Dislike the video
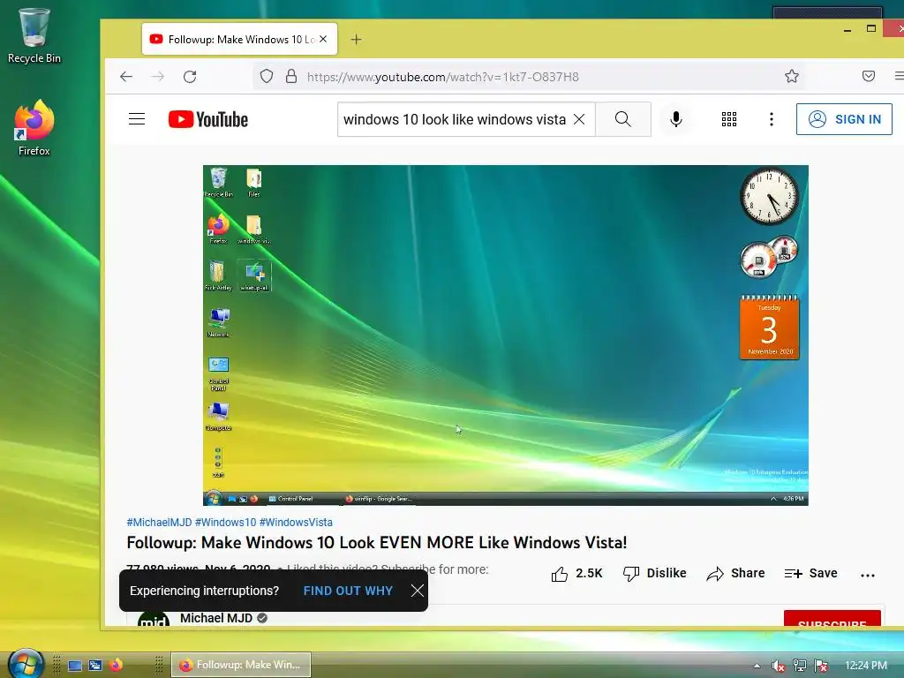Image resolution: width=904 pixels, height=678 pixels. pyautogui.click(x=655, y=574)
